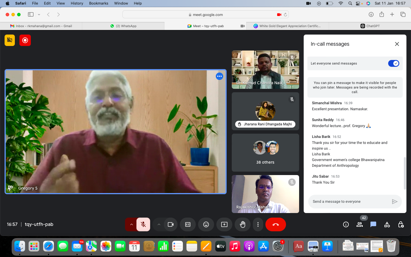Image resolution: width=411 pixels, height=257 pixels.
Task: Toggle Let everyone send messages switch
Action: point(394,63)
